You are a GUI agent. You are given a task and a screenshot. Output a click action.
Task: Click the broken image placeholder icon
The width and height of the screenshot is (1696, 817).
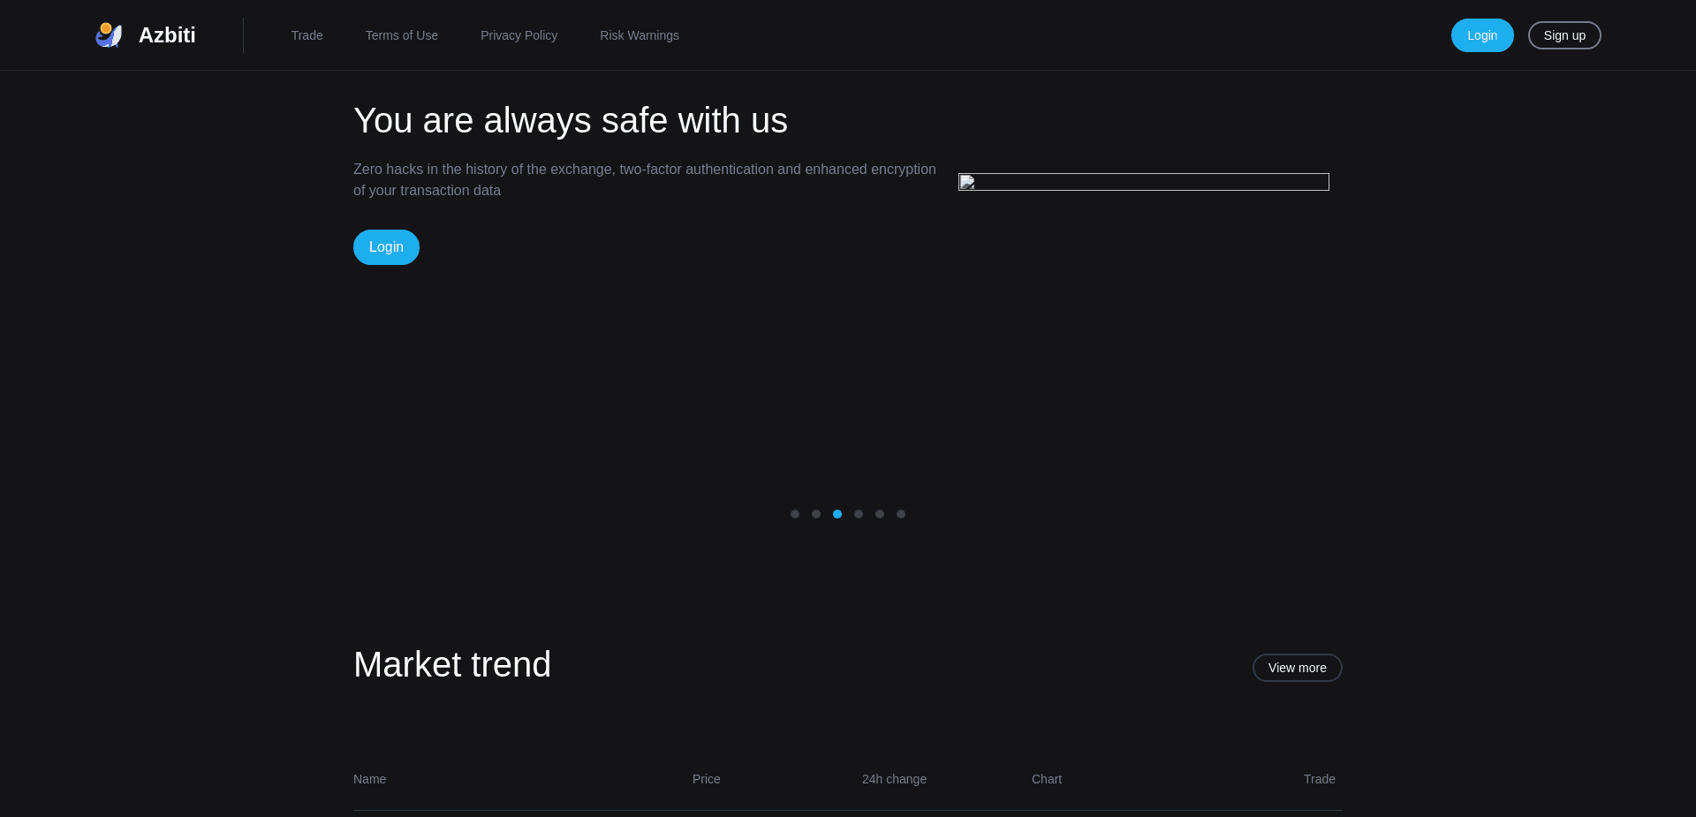(x=966, y=182)
